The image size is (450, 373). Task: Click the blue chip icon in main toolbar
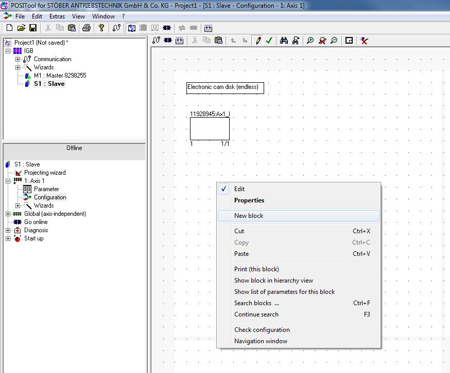167,28
